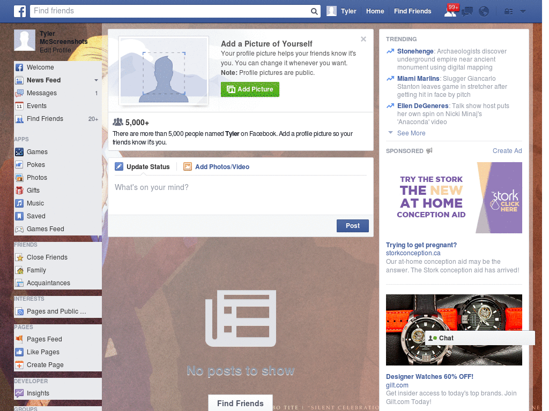Open the Games app icon
The width and height of the screenshot is (549, 411).
click(19, 152)
